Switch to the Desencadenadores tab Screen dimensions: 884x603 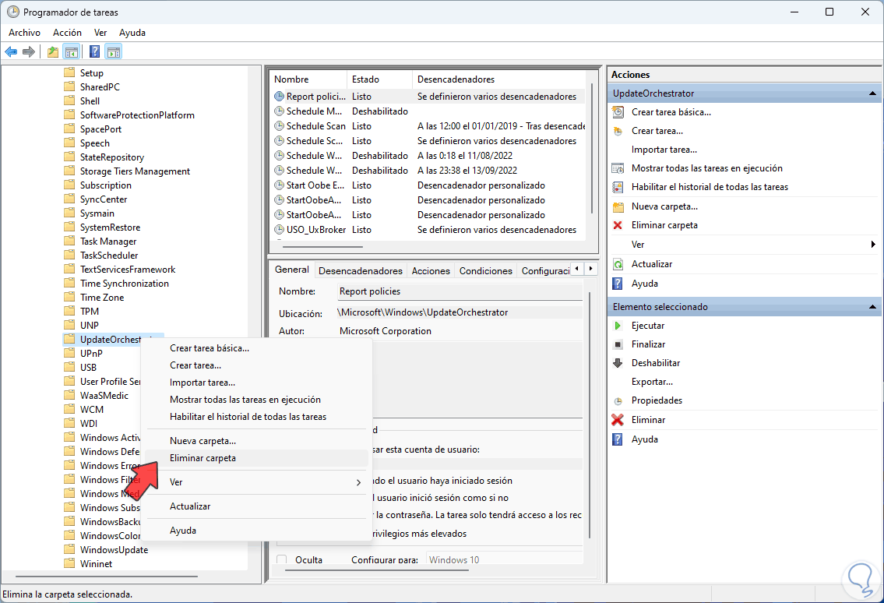click(361, 271)
